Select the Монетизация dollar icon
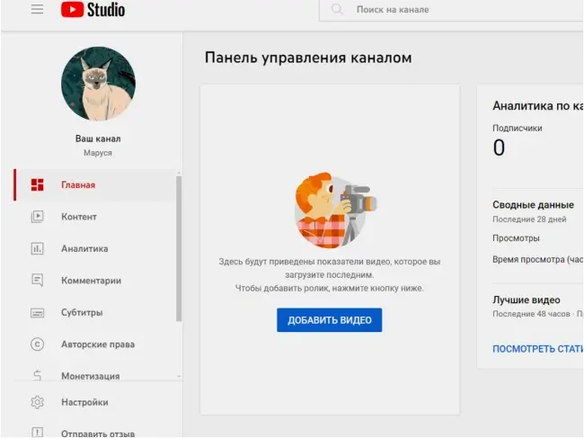Screen dimensions: 584x438 (37, 375)
